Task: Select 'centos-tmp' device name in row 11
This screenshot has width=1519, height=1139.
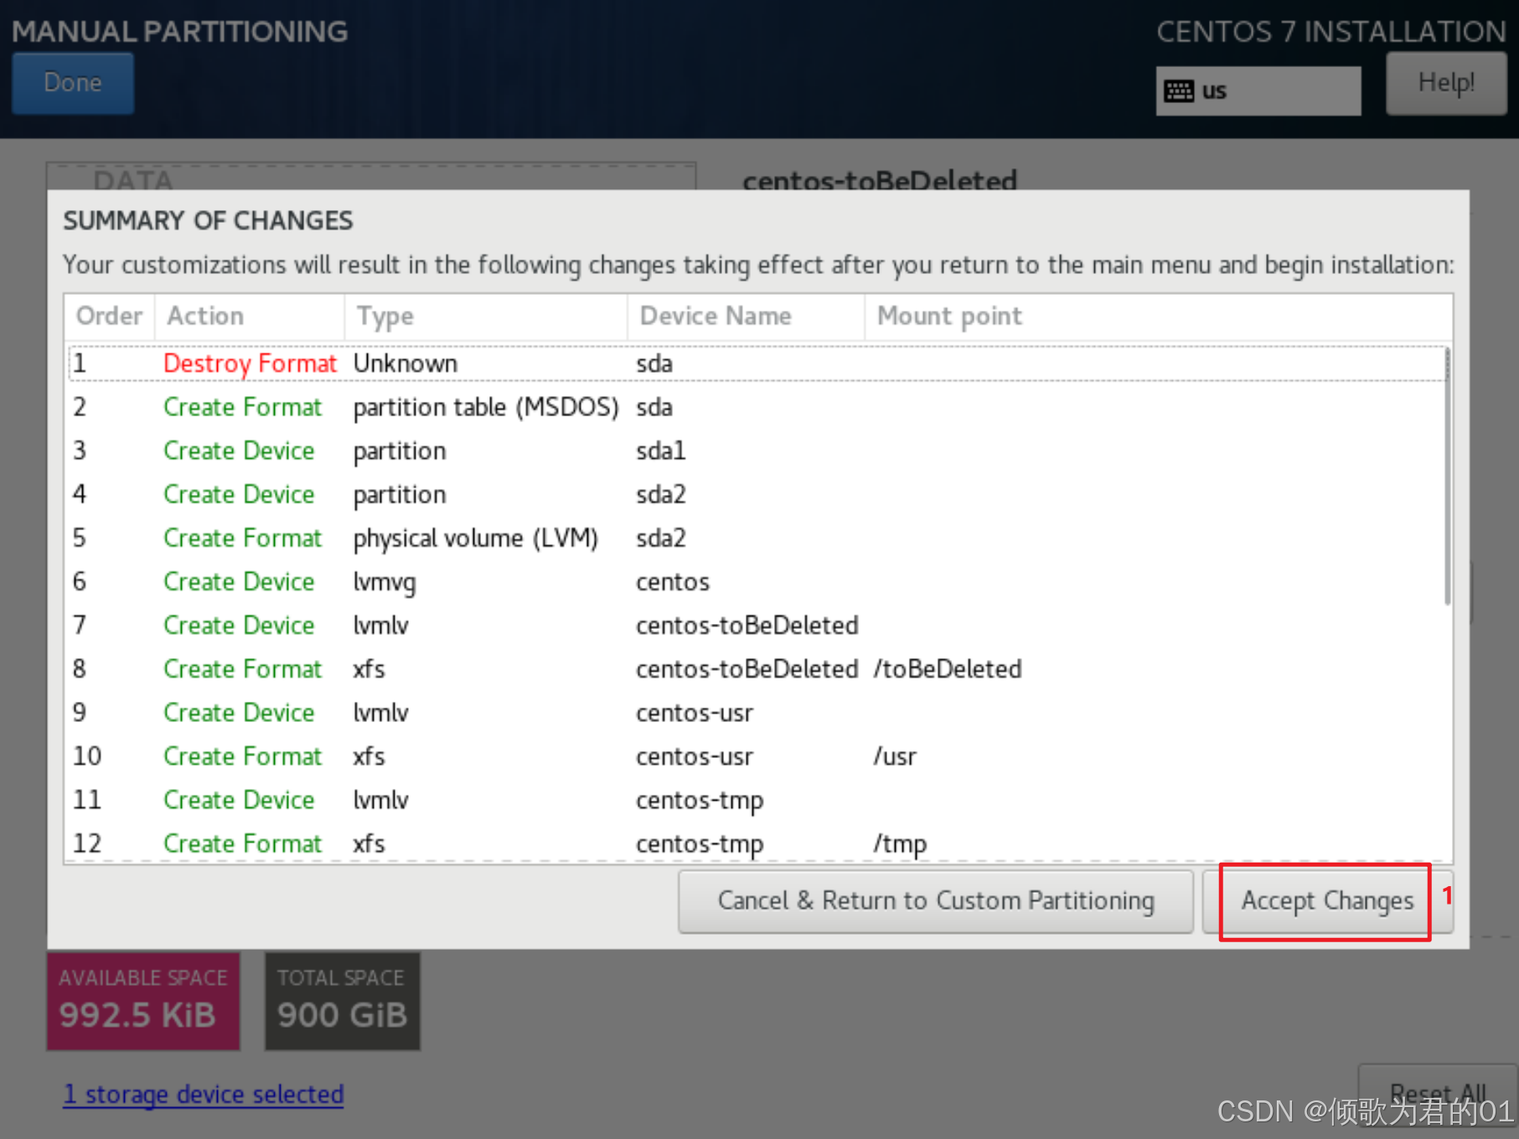Action: pos(699,800)
